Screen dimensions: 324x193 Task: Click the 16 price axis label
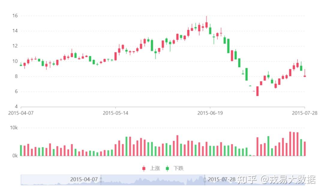pos(15,16)
